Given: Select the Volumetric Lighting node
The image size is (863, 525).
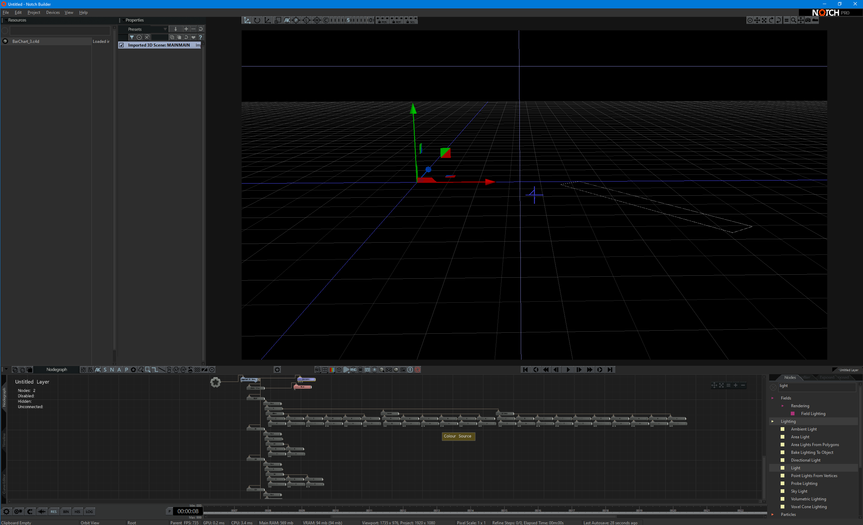Looking at the screenshot, I should [808, 499].
